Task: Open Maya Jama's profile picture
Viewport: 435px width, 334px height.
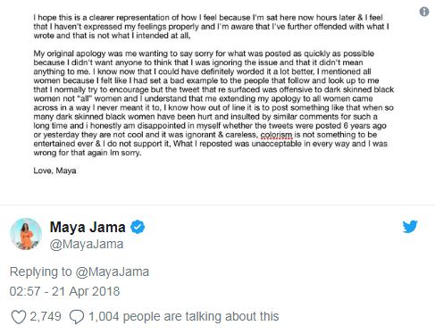Action: (x=26, y=234)
